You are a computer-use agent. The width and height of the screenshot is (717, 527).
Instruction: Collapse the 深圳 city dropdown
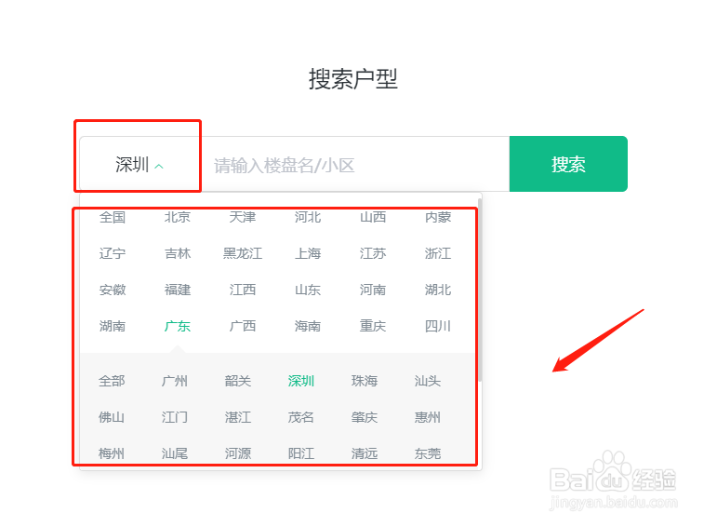(x=139, y=165)
